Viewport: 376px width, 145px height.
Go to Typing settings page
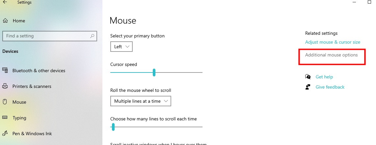19,118
